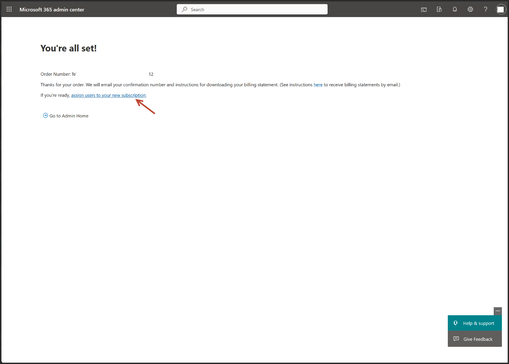This screenshot has height=364, width=509.
Task: Open the app launcher waffle menu
Action: click(9, 9)
